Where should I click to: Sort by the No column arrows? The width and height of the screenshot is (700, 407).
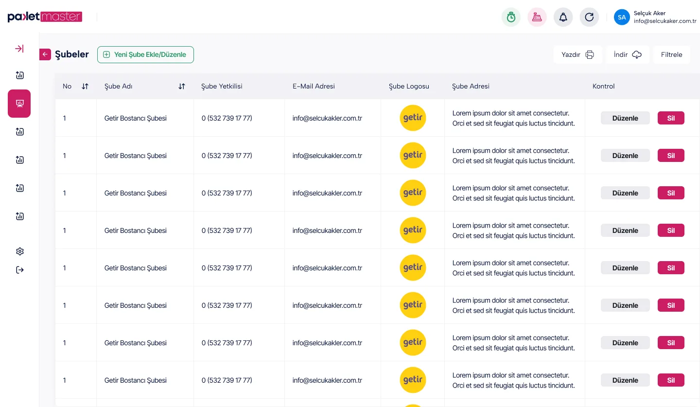click(85, 87)
